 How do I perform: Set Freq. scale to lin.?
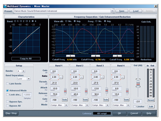[96, 21]
